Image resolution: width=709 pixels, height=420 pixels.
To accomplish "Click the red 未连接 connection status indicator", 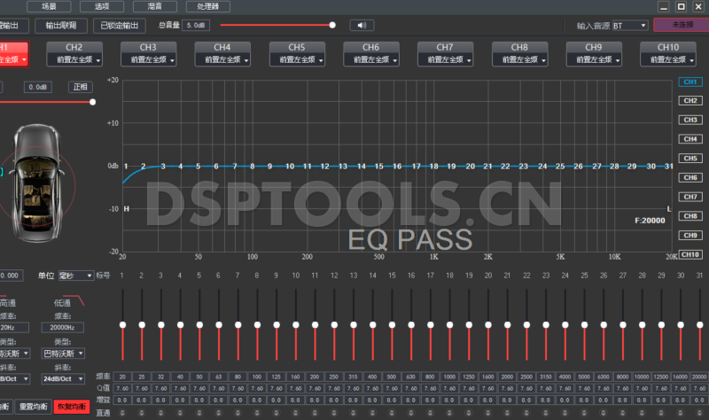I will click(681, 26).
